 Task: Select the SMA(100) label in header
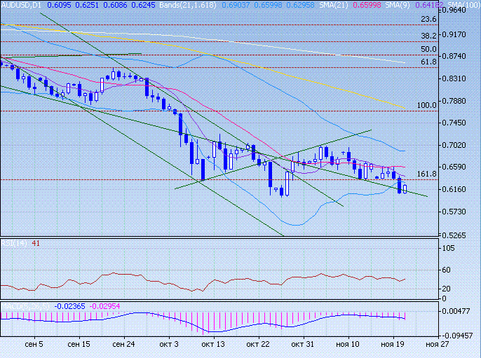(466, 5)
